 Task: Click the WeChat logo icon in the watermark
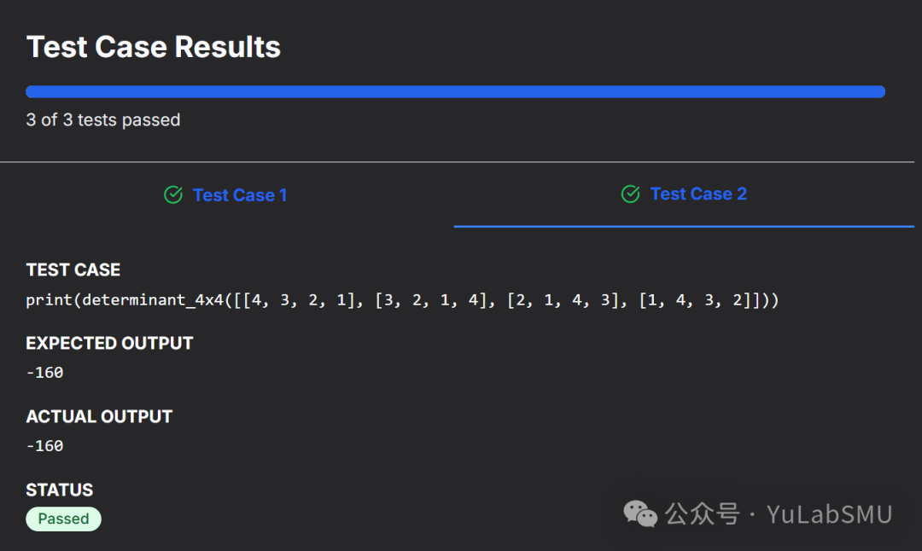click(x=640, y=513)
